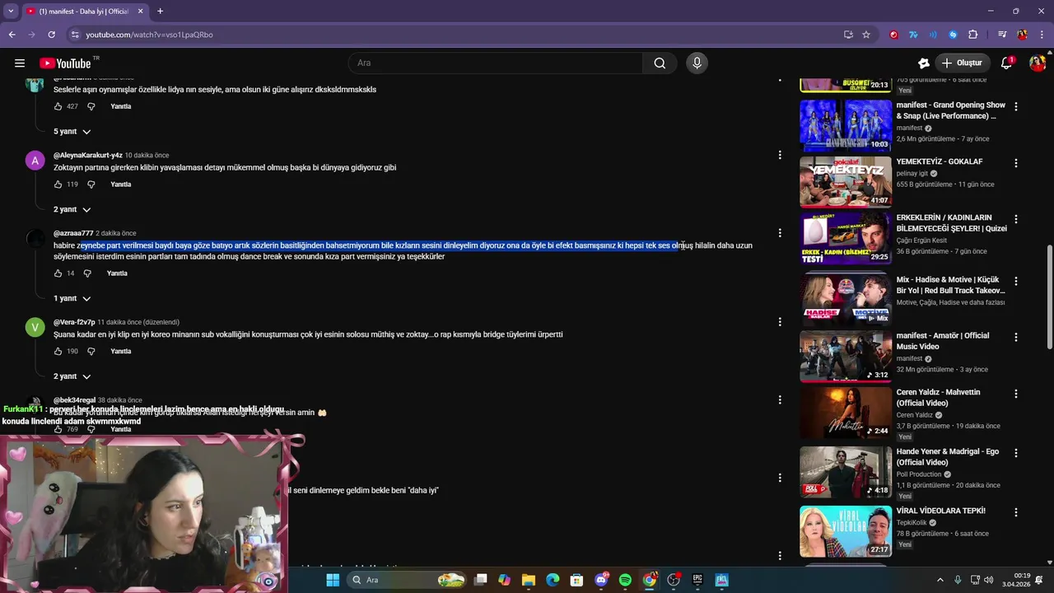
Task: Like the comment with 427 likes
Action: 58,106
